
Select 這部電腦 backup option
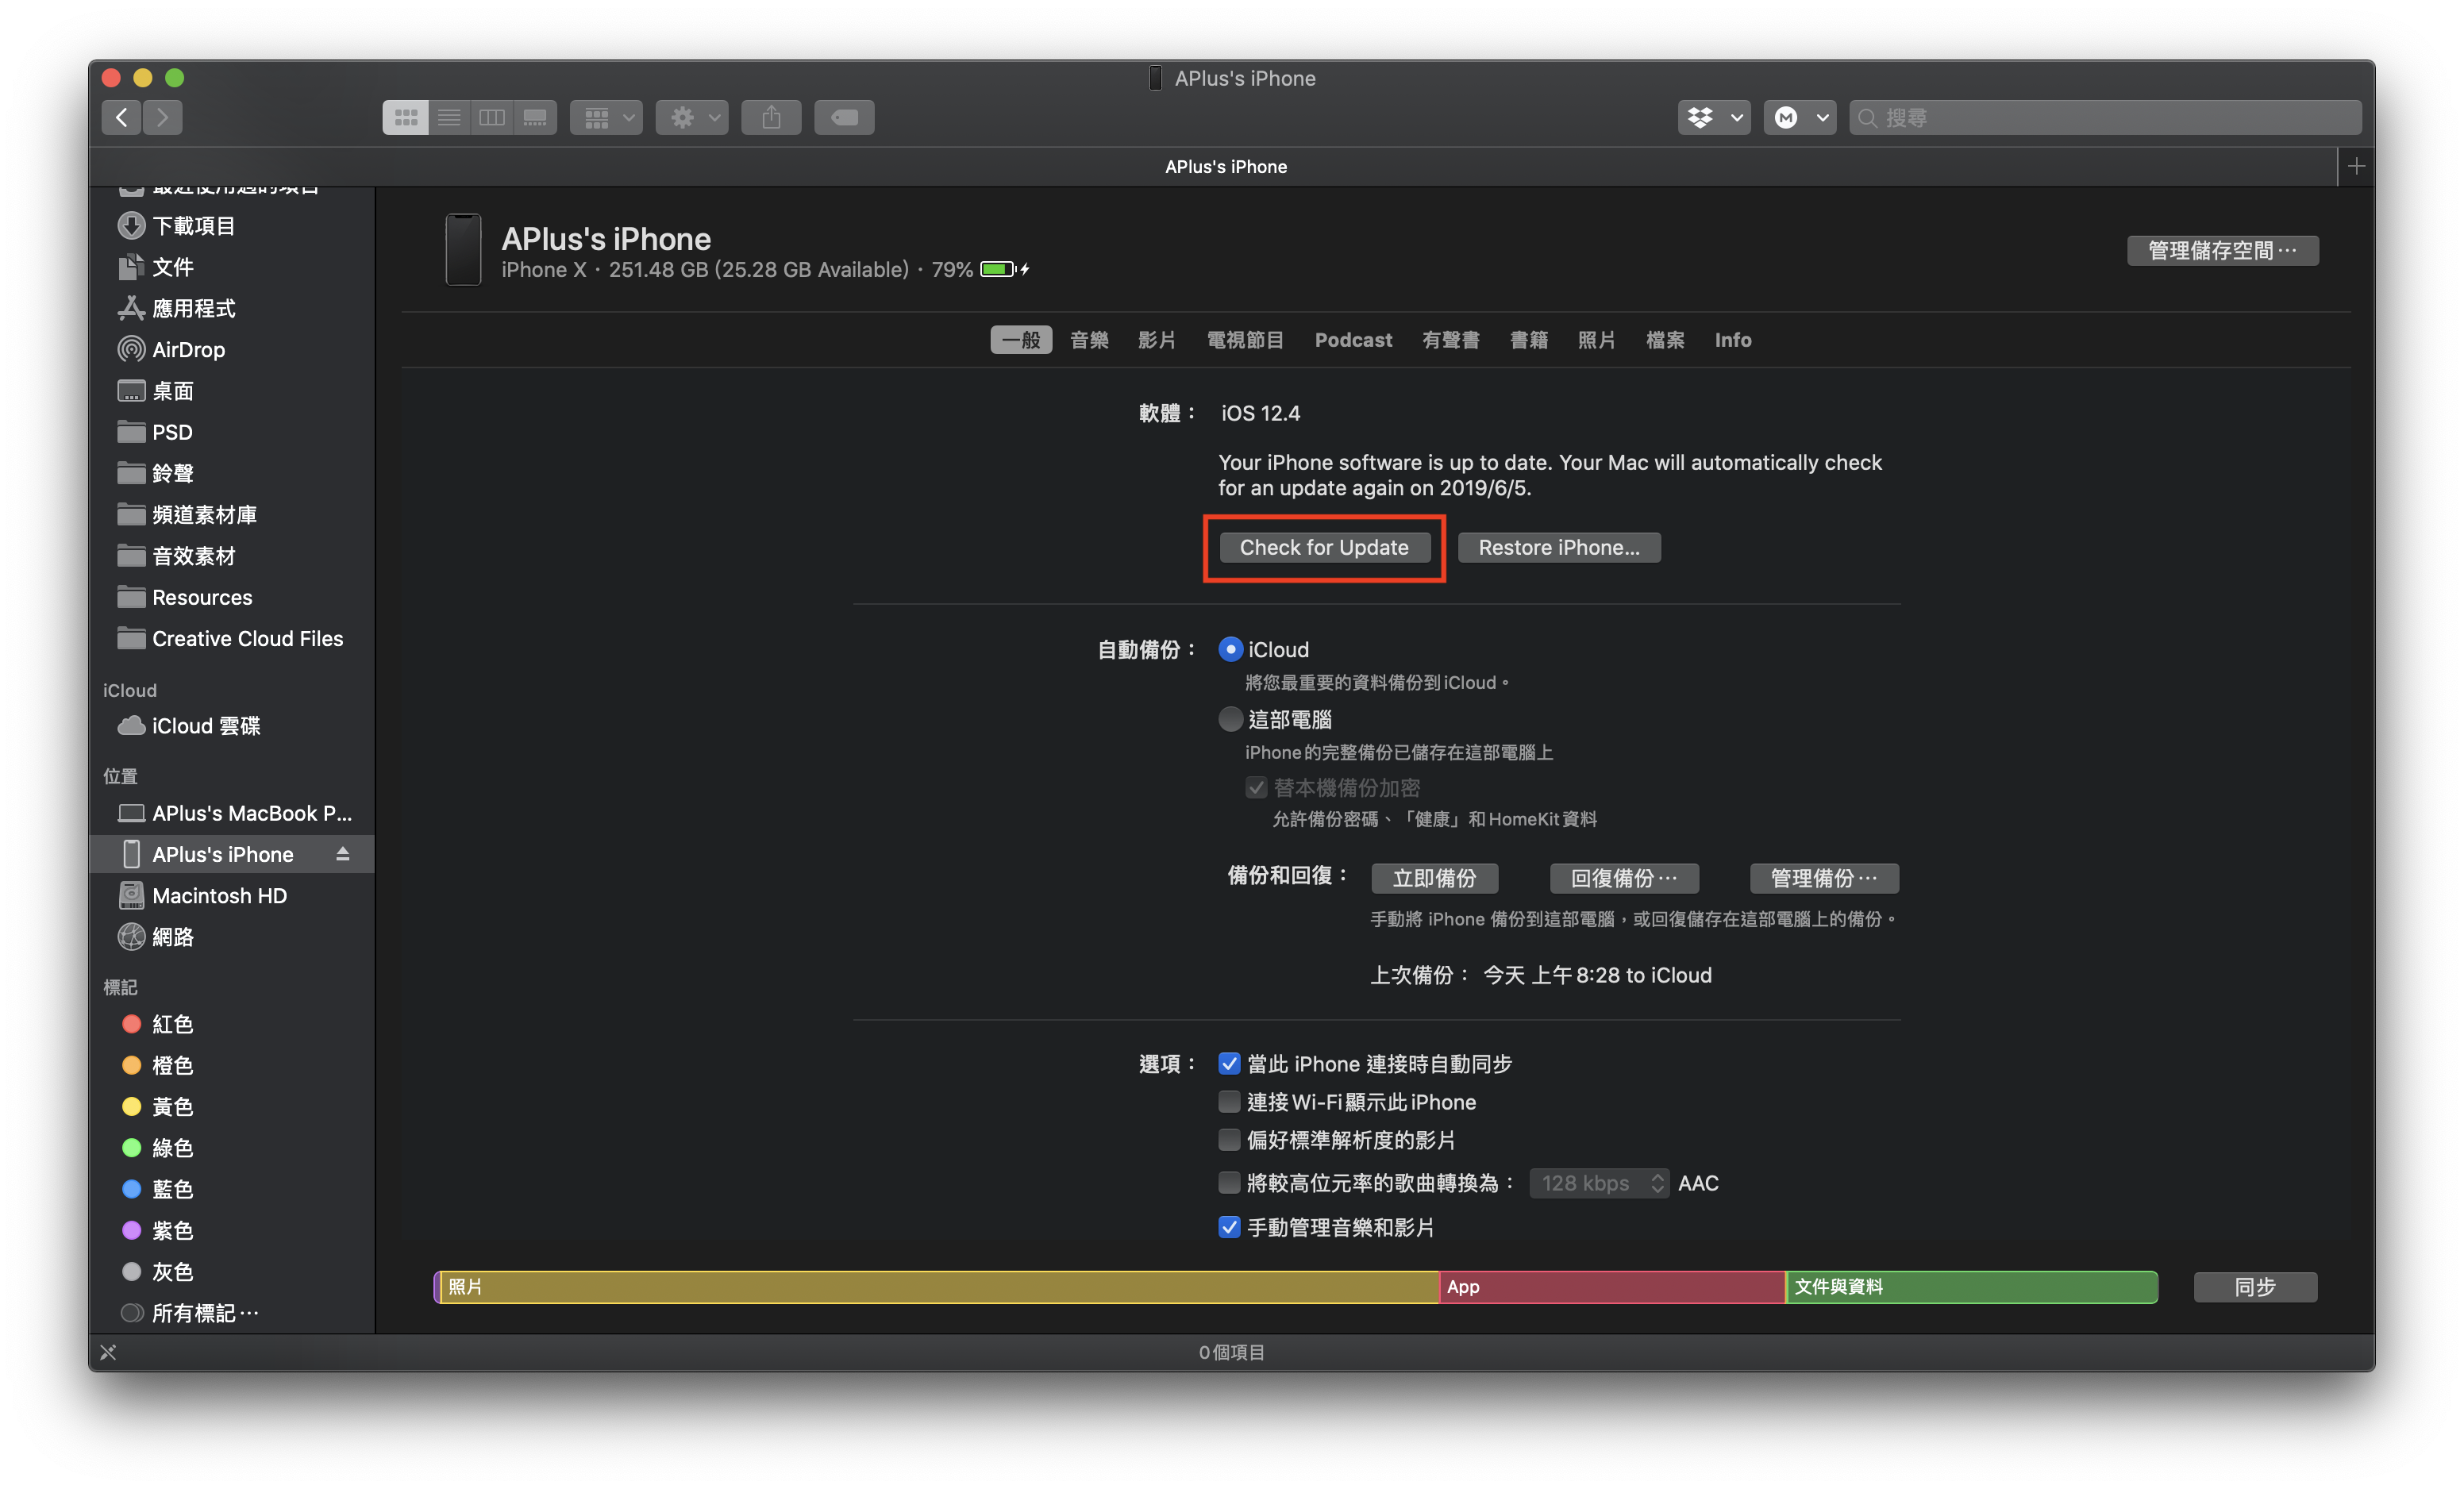pyautogui.click(x=1230, y=719)
